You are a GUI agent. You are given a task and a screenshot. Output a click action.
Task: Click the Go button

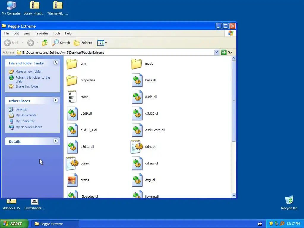(x=227, y=52)
